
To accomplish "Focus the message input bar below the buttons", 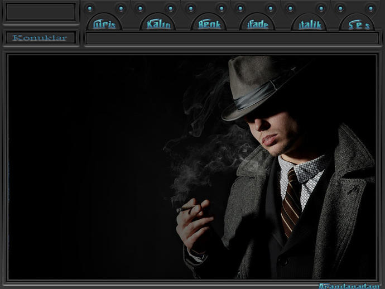I will [x=232, y=38].
